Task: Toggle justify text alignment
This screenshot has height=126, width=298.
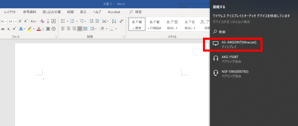Action: click(x=80, y=29)
